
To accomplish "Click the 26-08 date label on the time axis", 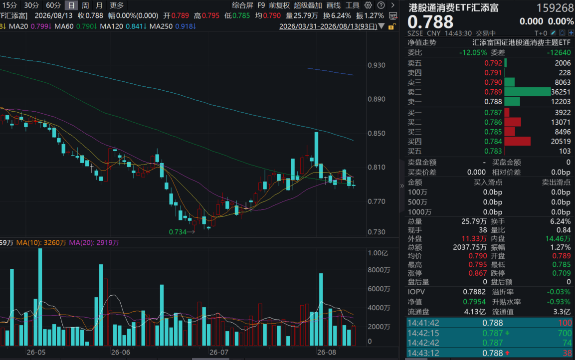I will point(326,353).
